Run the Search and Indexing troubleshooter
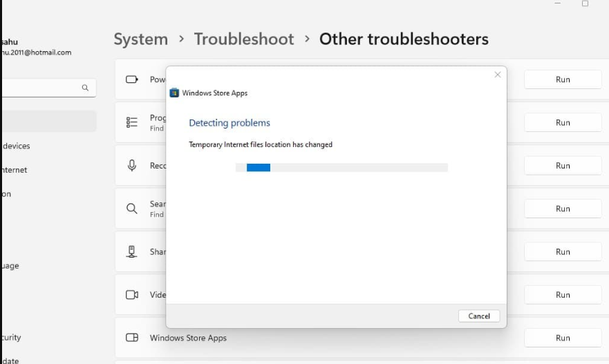The height and width of the screenshot is (364, 609). click(x=563, y=209)
